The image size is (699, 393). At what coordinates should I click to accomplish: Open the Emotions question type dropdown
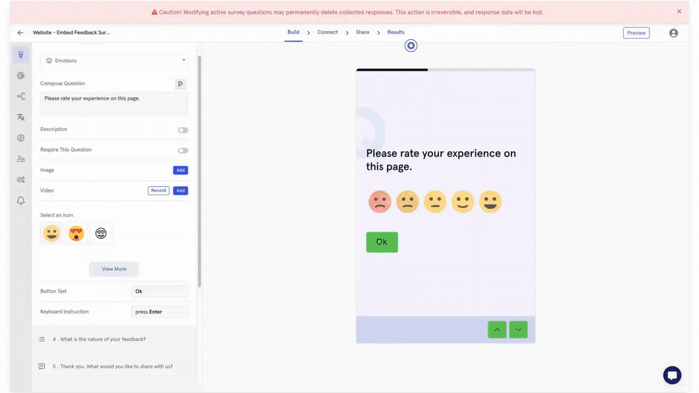pyautogui.click(x=114, y=61)
